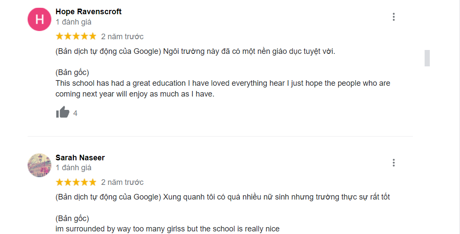This screenshot has width=460, height=234.
Task: Open the three-dot menu on Sarah's review
Action: (394, 163)
